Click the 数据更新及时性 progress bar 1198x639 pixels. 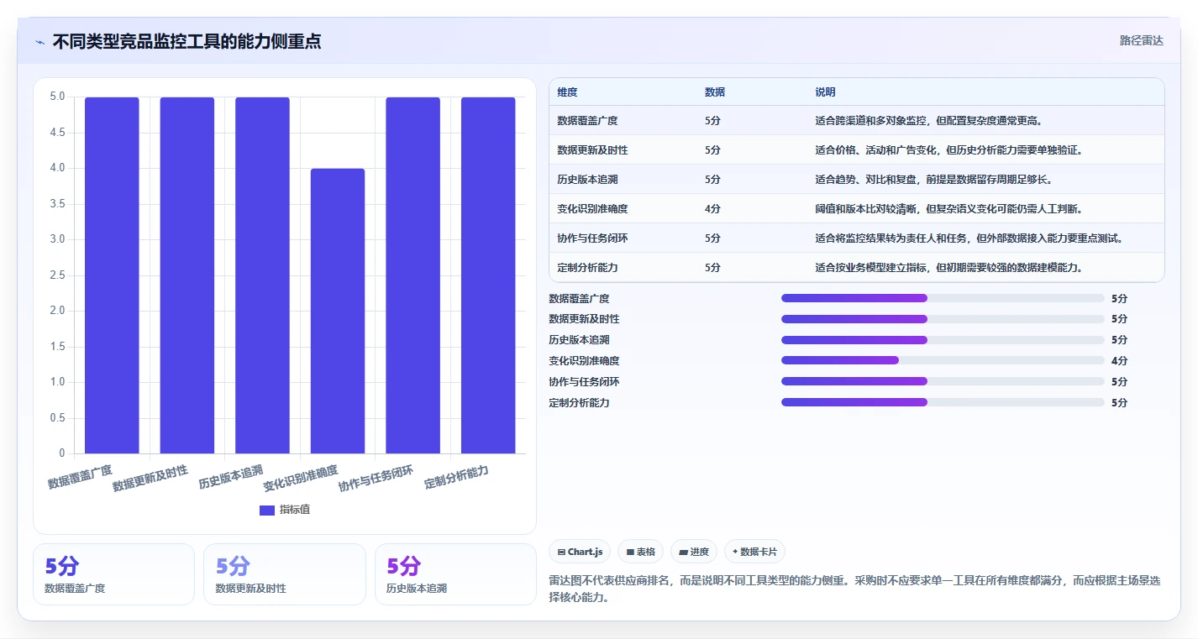pos(943,319)
